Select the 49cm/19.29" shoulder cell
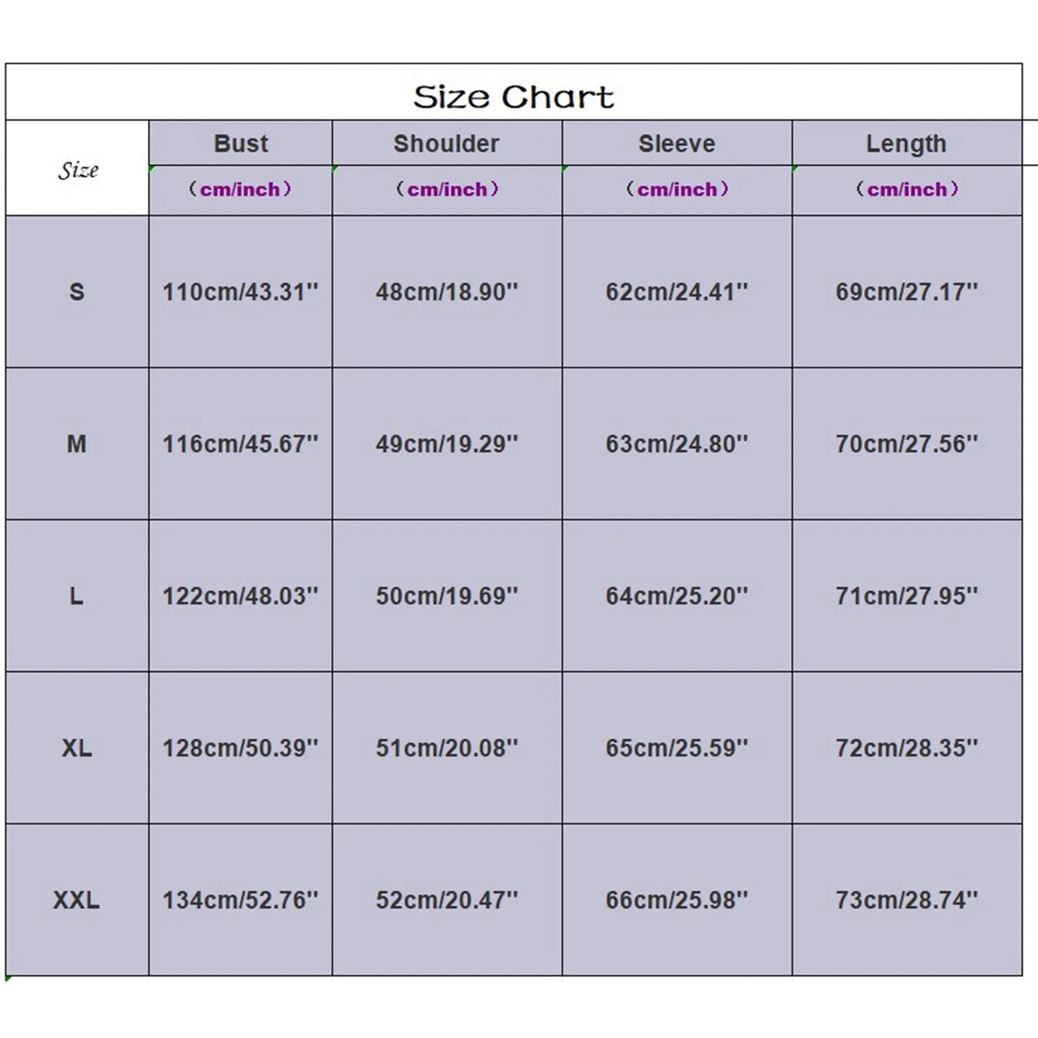 click(447, 444)
